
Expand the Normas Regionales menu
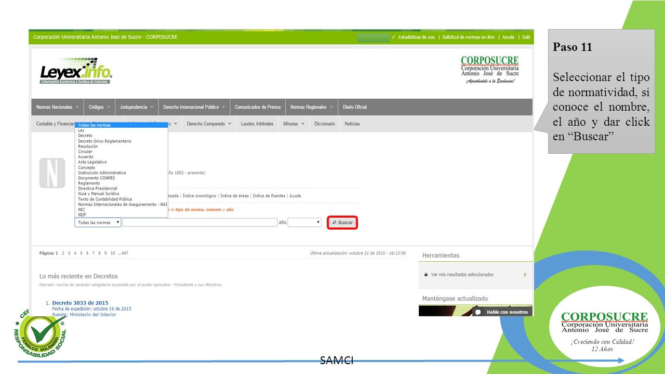coord(312,107)
